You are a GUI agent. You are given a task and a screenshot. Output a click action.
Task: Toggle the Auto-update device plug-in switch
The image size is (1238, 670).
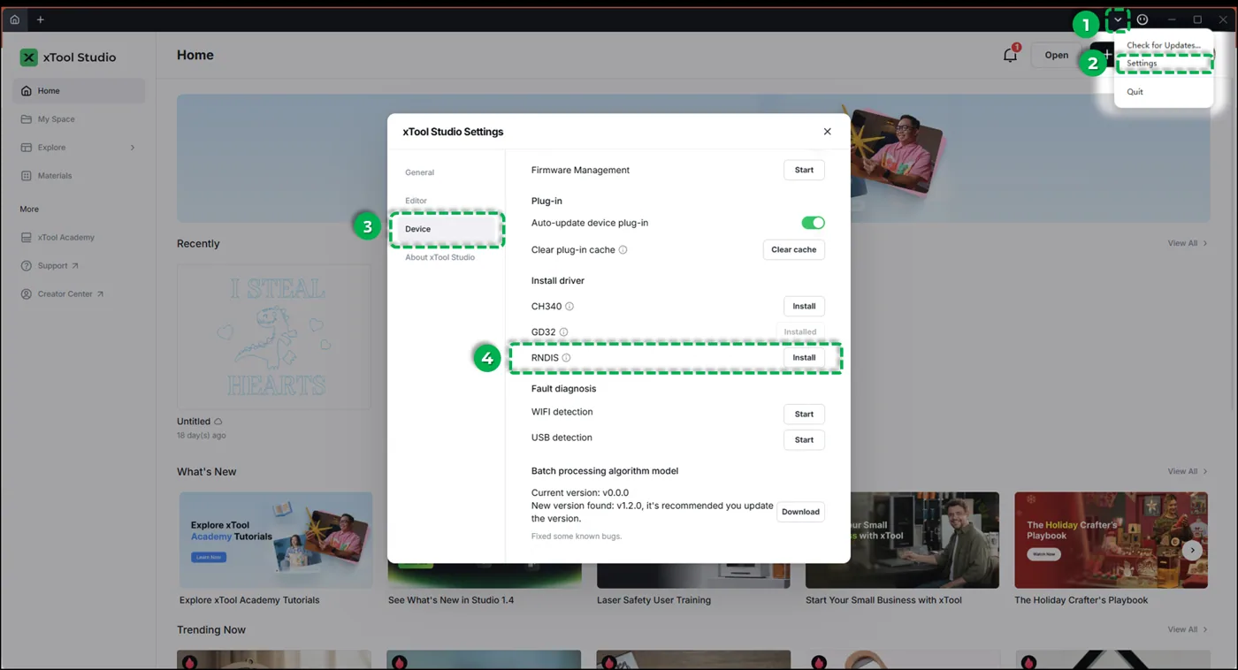point(813,223)
